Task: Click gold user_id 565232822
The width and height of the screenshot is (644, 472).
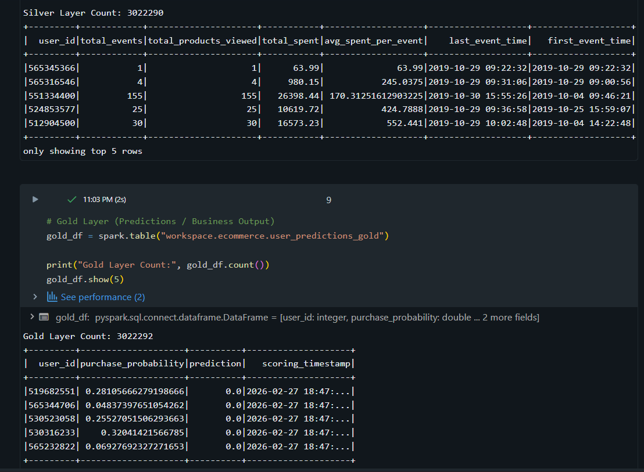Action: point(52,446)
